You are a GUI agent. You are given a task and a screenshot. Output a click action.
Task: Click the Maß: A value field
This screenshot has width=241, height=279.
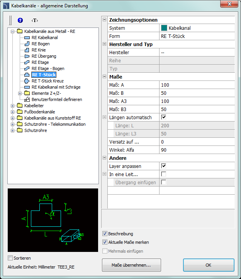pyautogui.click(x=197, y=85)
